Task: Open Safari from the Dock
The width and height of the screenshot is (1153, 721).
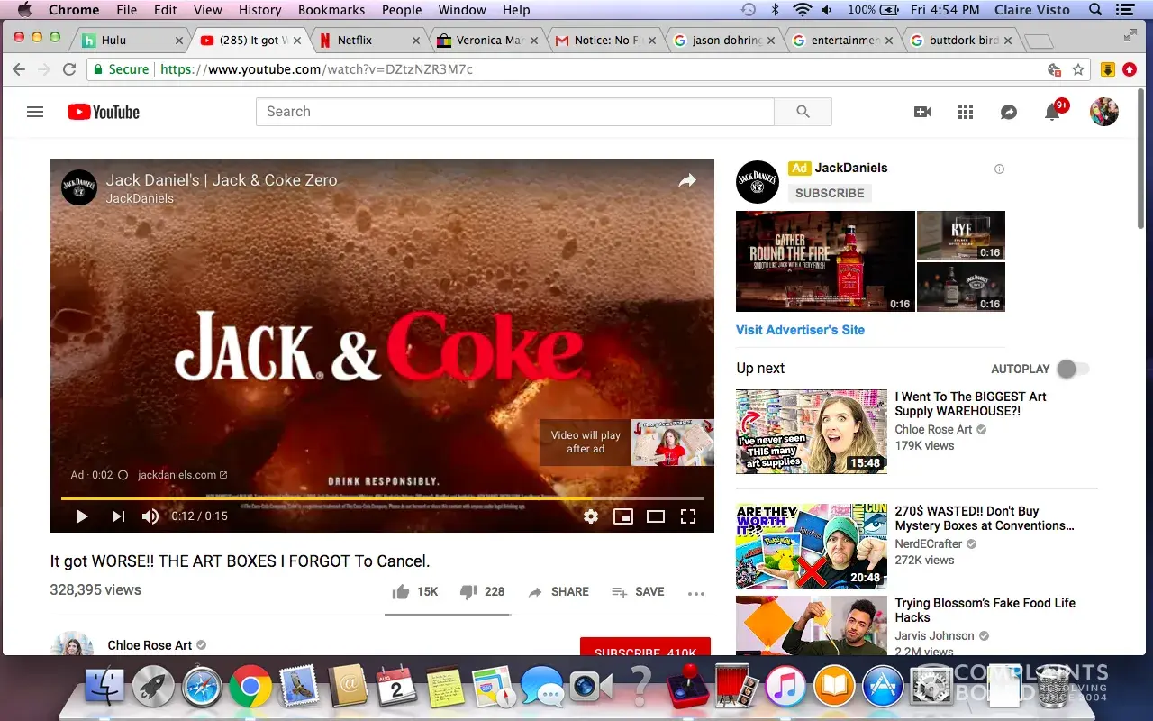Action: coord(202,689)
